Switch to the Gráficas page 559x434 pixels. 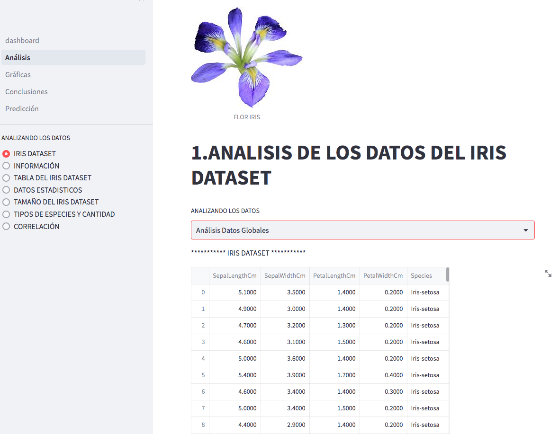tap(18, 74)
